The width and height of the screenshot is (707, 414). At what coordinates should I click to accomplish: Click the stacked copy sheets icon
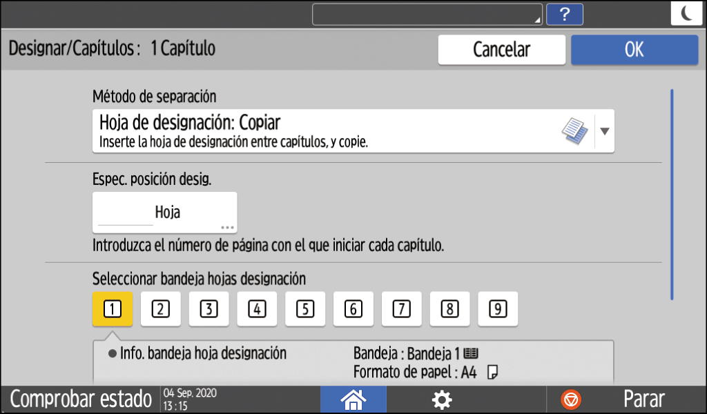click(574, 130)
